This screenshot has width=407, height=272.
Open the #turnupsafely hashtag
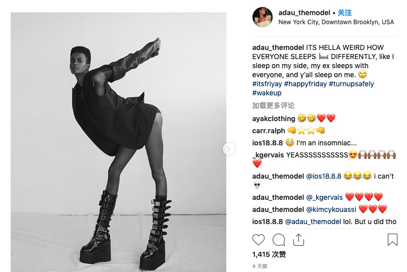(351, 84)
